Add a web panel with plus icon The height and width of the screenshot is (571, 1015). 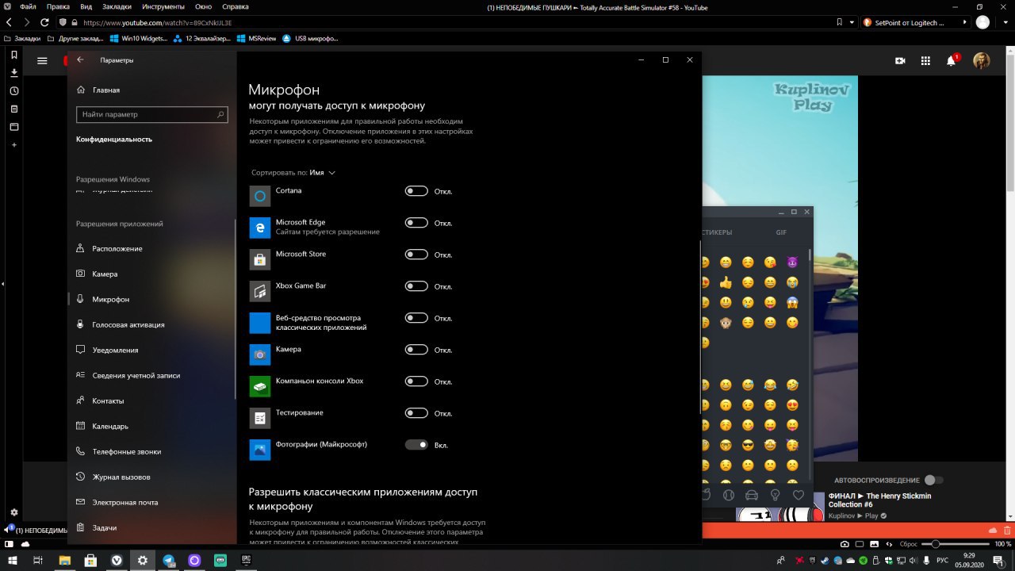(x=14, y=145)
